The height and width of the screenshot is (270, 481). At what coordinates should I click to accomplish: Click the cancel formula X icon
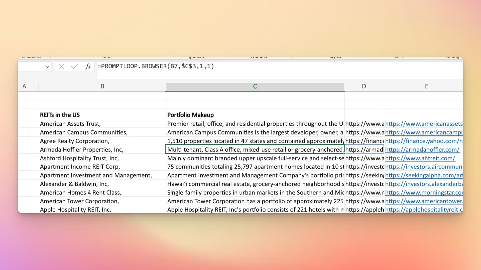point(61,66)
